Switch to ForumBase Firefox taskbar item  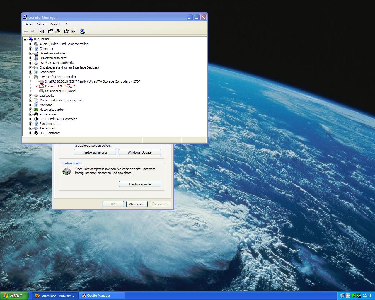pyautogui.click(x=55, y=296)
